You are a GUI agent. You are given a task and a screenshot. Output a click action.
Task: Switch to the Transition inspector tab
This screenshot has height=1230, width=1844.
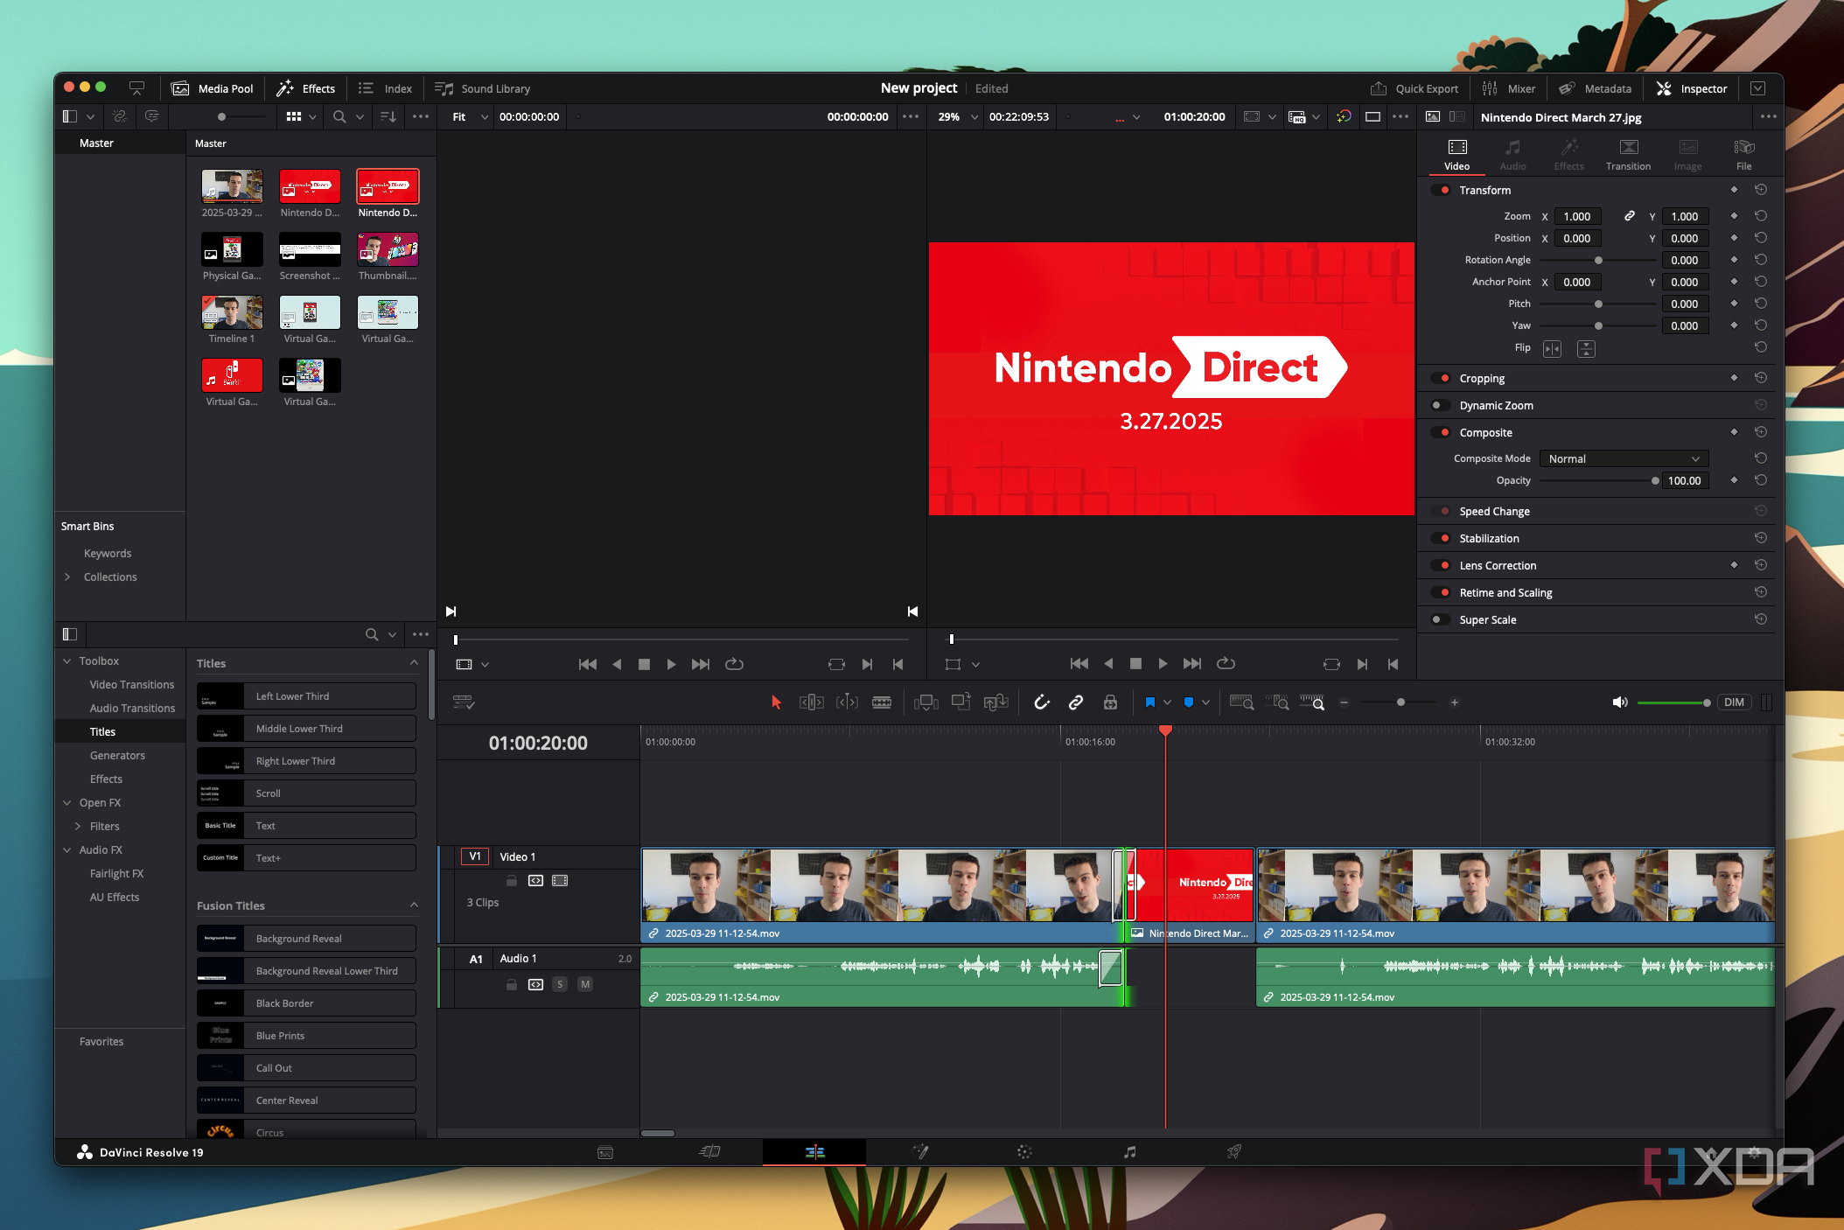point(1627,154)
